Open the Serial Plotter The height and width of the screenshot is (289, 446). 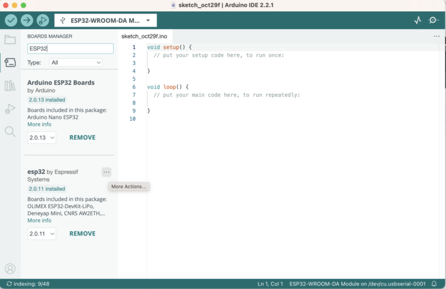[417, 20]
